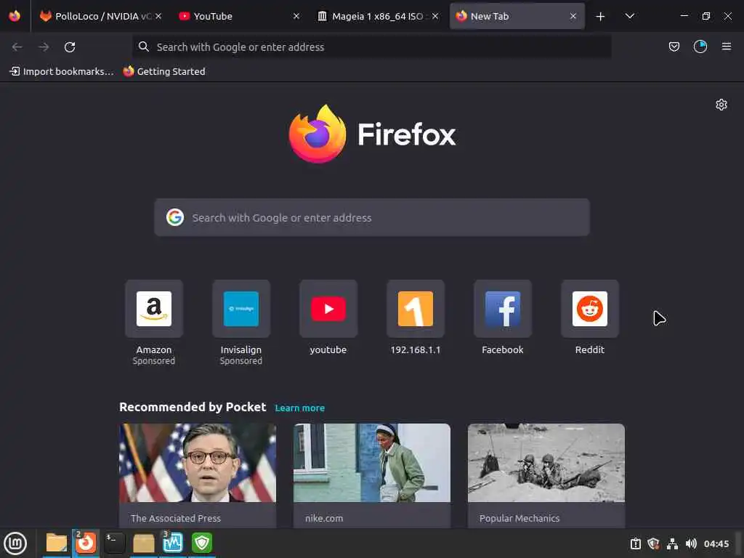Reload the current page
Screen dimensions: 744x558
(x=70, y=46)
